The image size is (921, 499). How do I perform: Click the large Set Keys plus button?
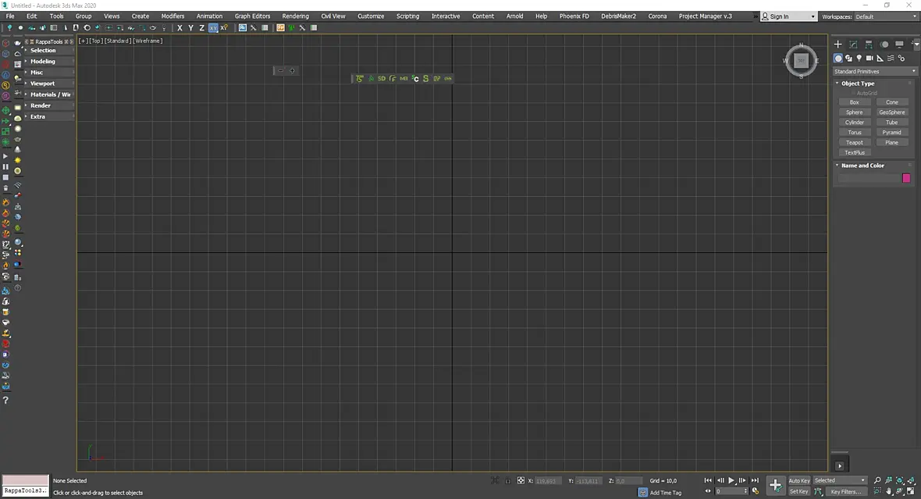pos(775,486)
